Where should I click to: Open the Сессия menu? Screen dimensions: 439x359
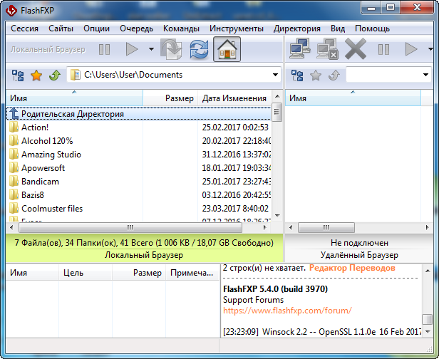pyautogui.click(x=25, y=28)
